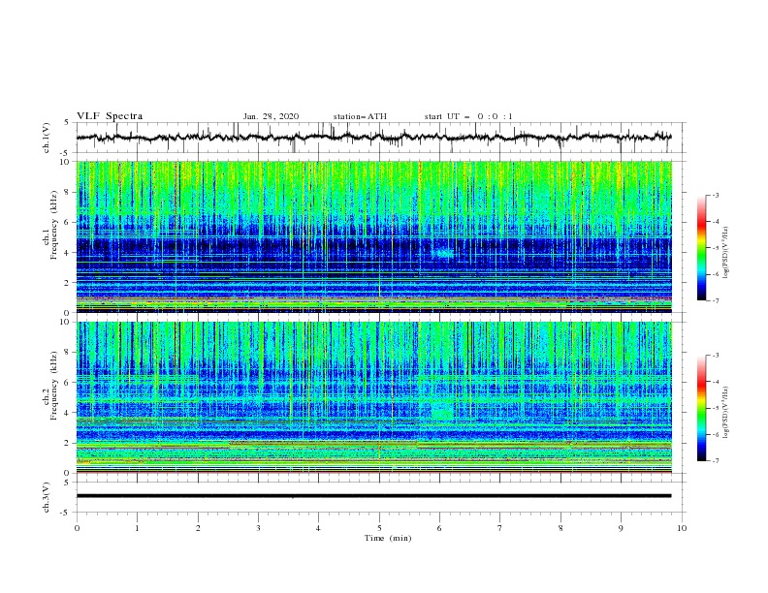Click the time-axis tick label "1"

click(137, 528)
